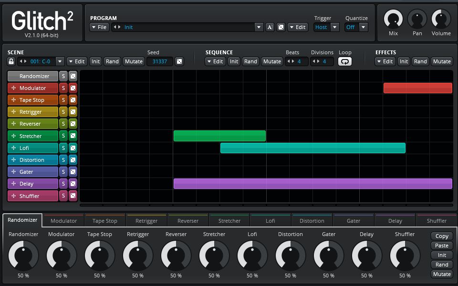
Task: Click the Tape Stop randomizer amount knob
Action: point(100,256)
